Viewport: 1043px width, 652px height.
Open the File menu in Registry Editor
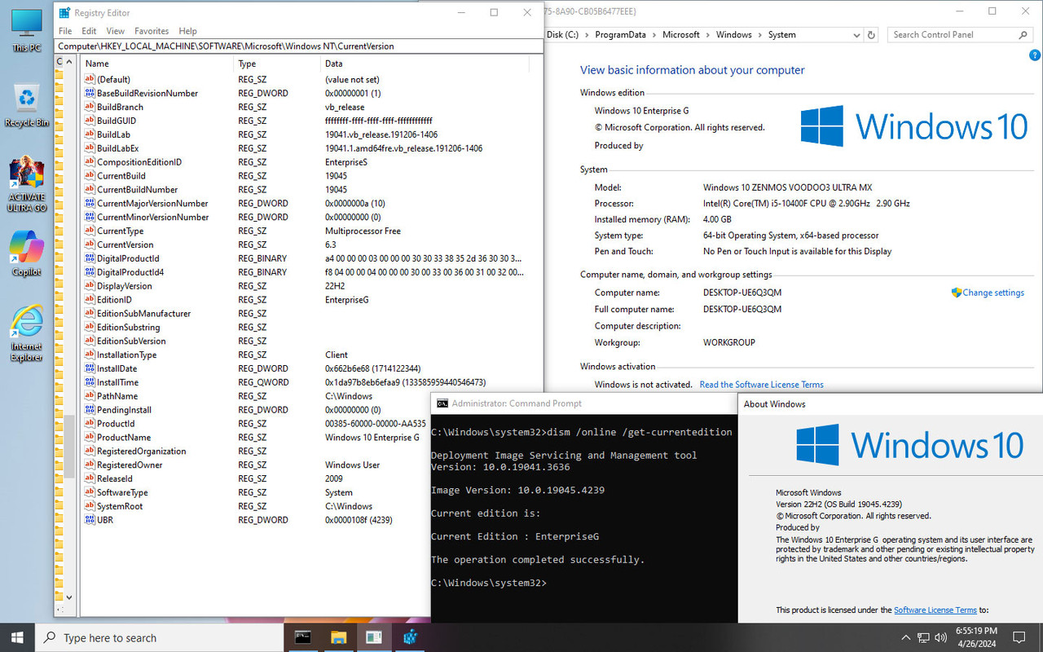pos(65,31)
